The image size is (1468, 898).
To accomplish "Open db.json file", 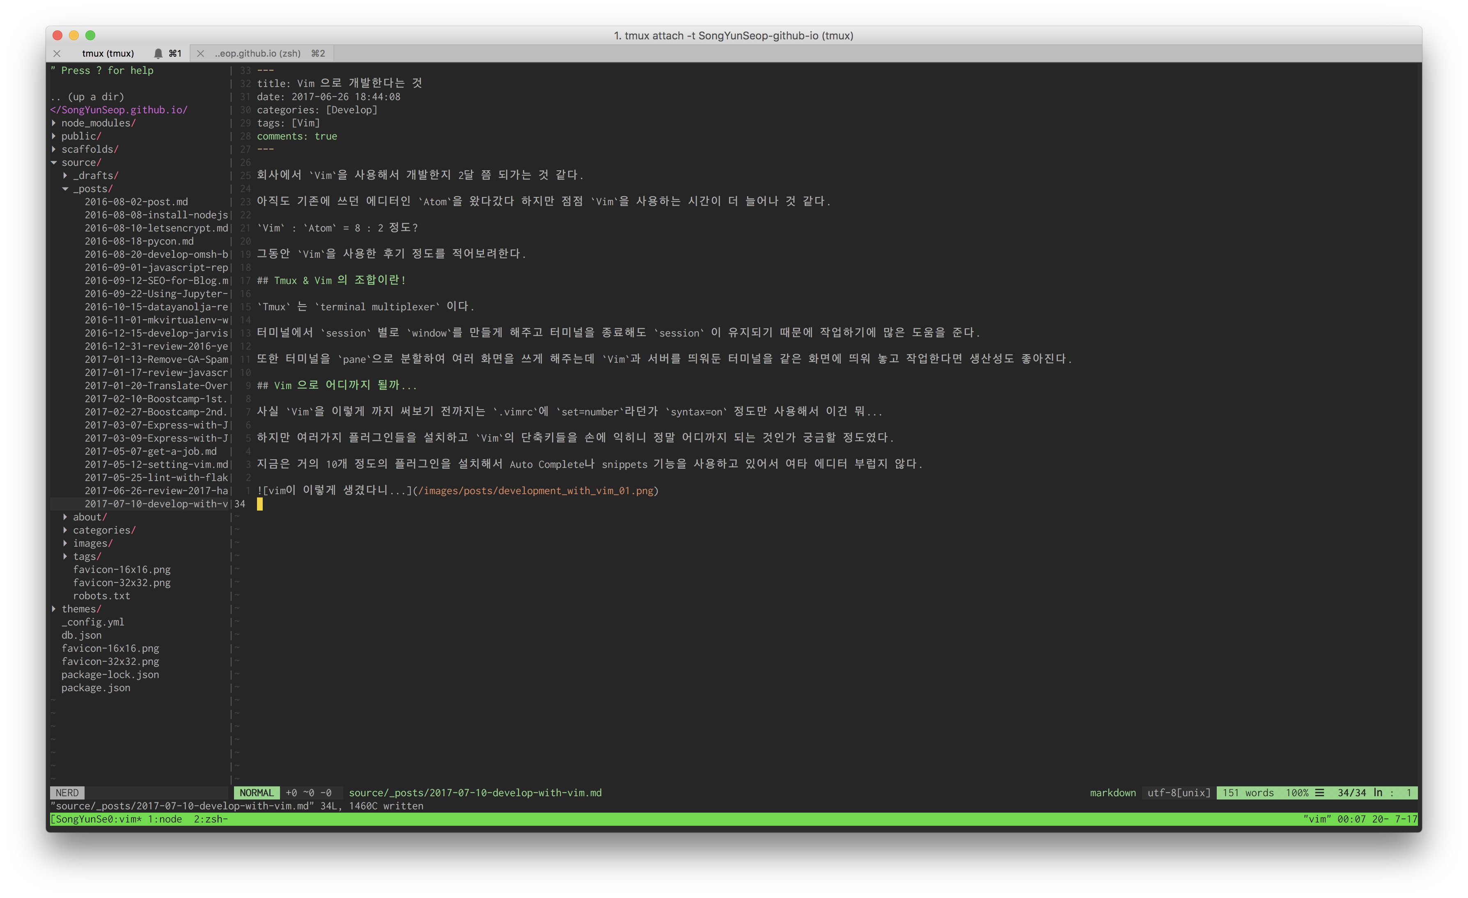I will [x=81, y=635].
